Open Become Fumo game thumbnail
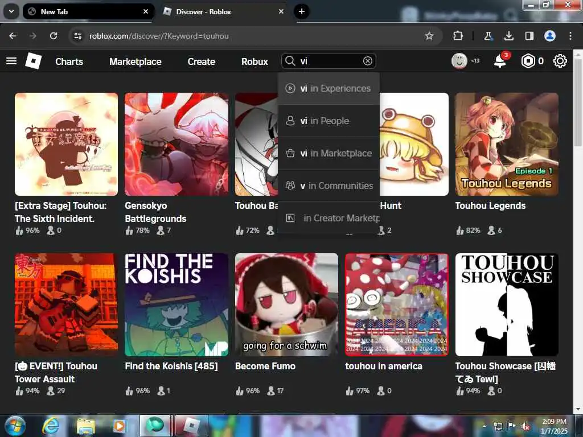 (x=287, y=305)
